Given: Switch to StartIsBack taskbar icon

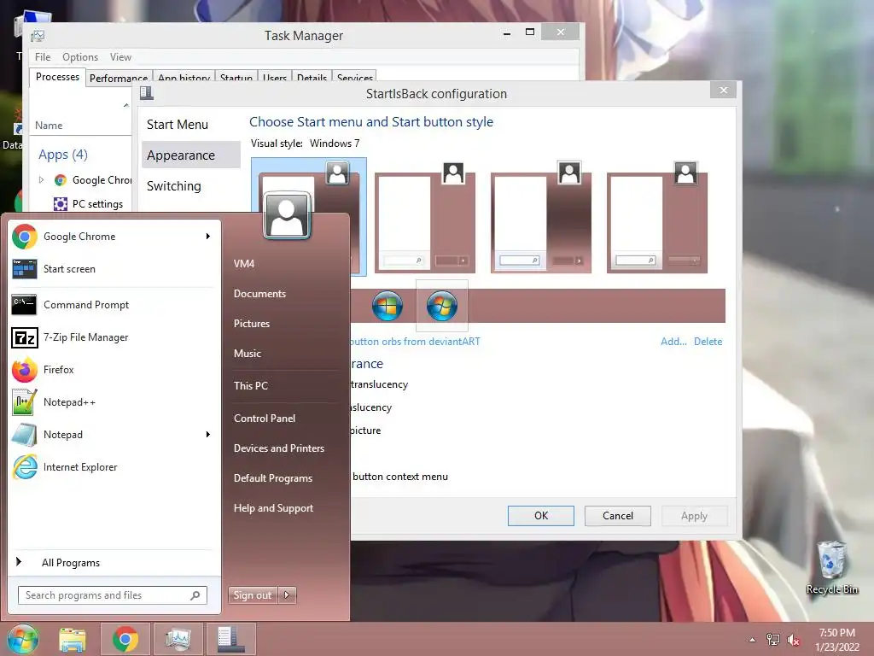Looking at the screenshot, I should tap(231, 639).
